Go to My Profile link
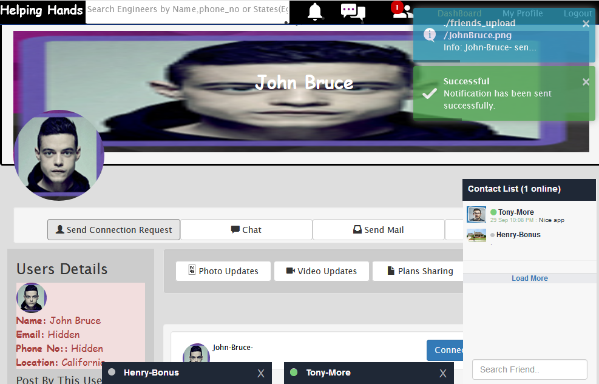Image resolution: width=599 pixels, height=384 pixels. tap(522, 13)
